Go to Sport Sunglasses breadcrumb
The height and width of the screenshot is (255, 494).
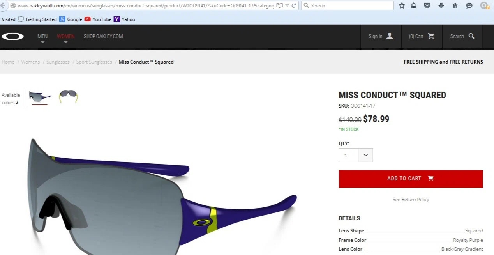[x=94, y=62]
